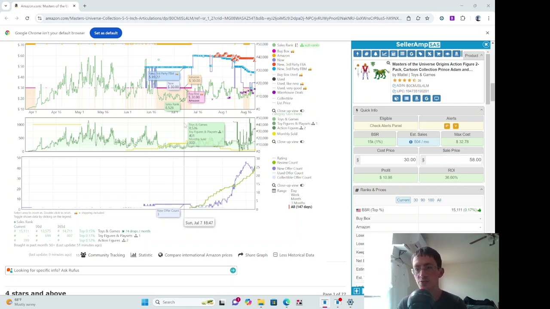
Task: Click monitor icon under the product UPC
Action: click(436, 98)
